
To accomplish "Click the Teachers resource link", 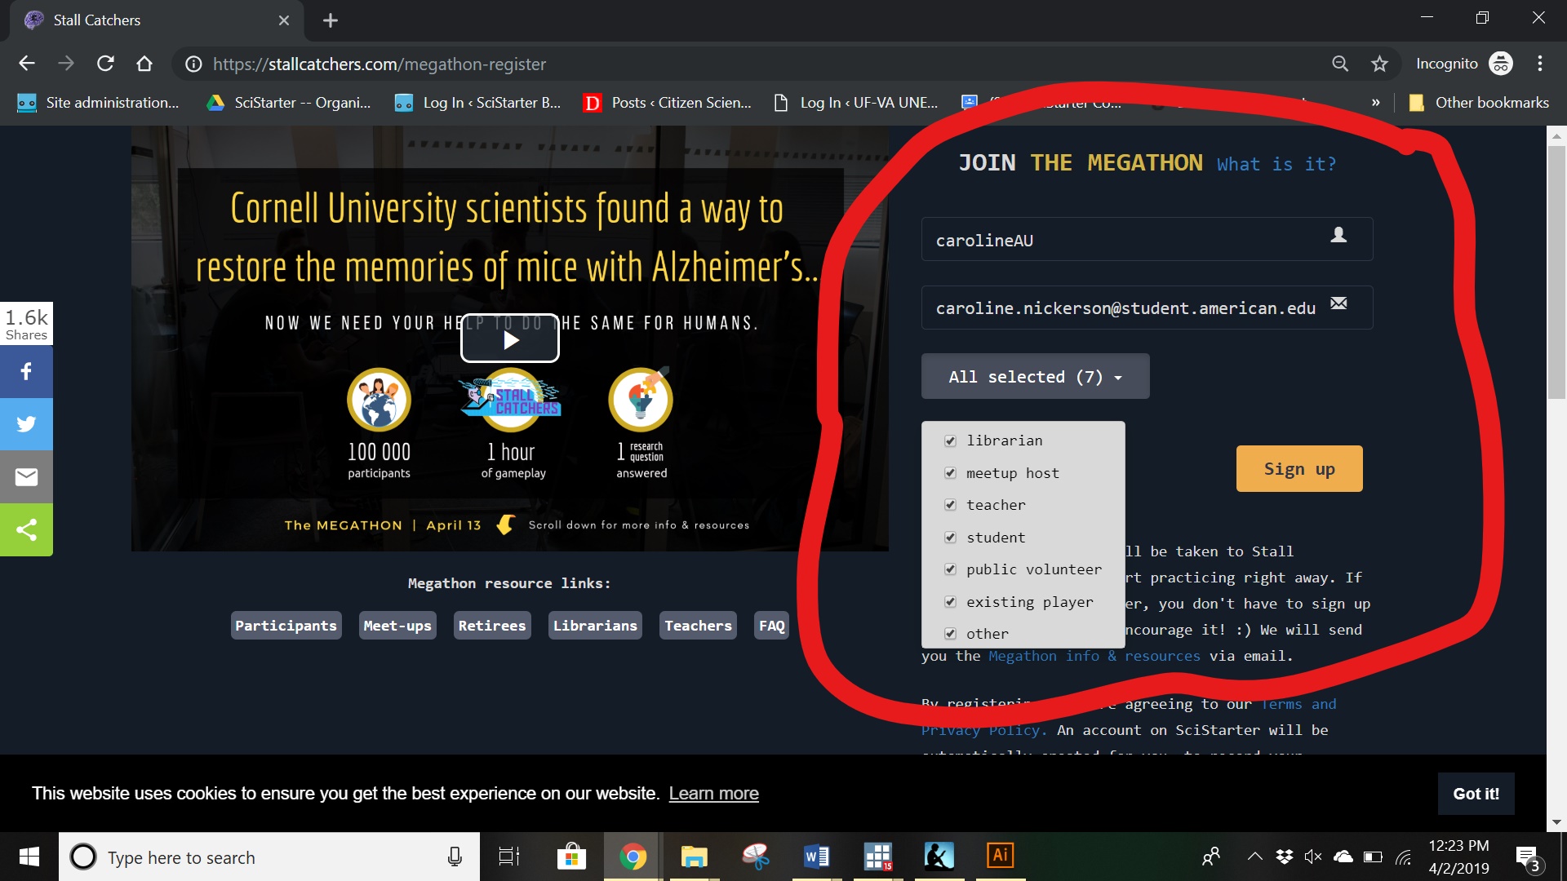I will 698,626.
